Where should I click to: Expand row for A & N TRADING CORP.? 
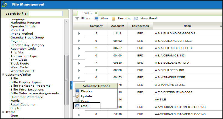coord(79,78)
